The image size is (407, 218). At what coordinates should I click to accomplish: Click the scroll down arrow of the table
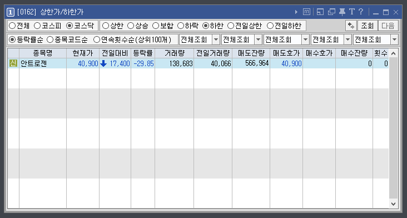coord(393,204)
